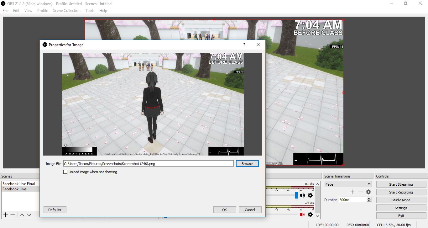Mute the first mixer channel via its speaker icon

pyautogui.click(x=302, y=195)
